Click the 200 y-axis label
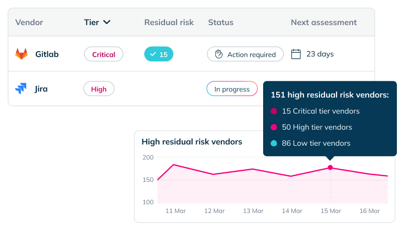The height and width of the screenshot is (231, 405). (148, 157)
